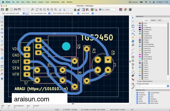Screen dimensions: 170x111
Task: Select the Add Vias tool
Action: click(133, 37)
